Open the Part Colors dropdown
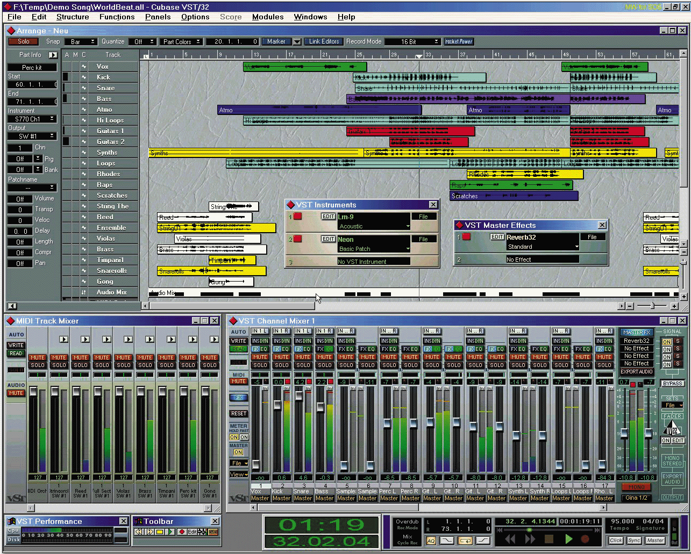 tap(181, 41)
